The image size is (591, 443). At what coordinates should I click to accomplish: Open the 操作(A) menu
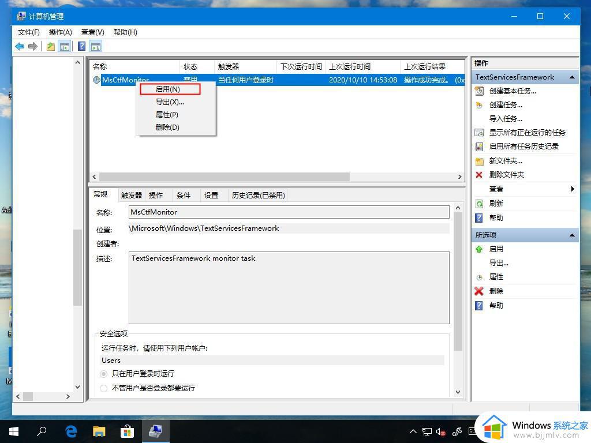coord(60,32)
